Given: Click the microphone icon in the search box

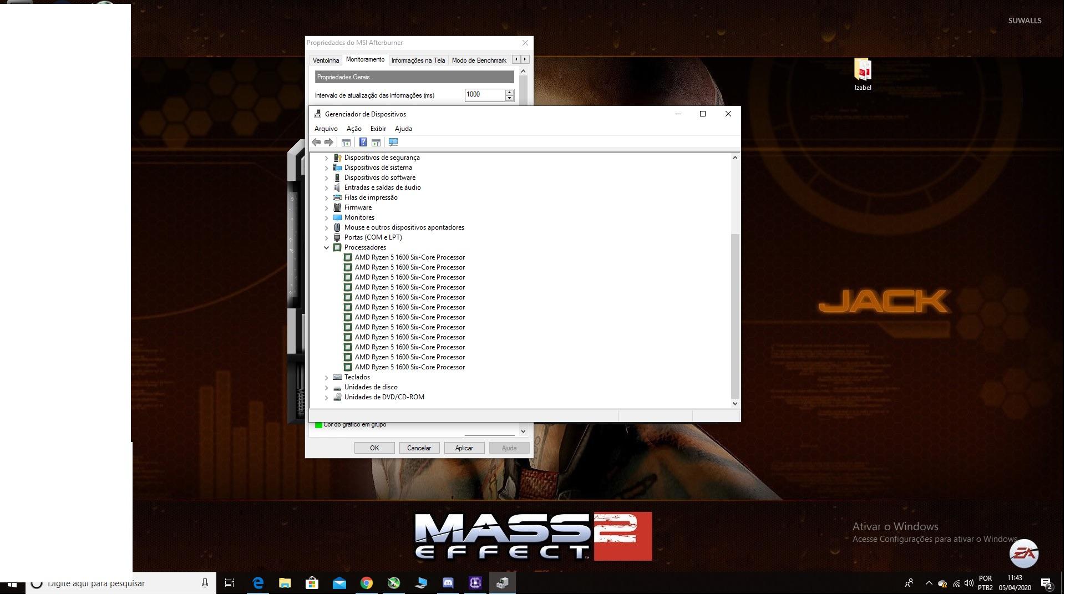Looking at the screenshot, I should click(205, 583).
